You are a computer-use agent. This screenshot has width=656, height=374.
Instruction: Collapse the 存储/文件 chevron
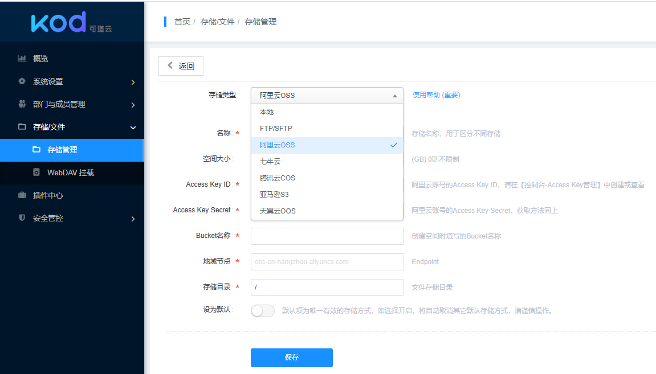coord(133,128)
